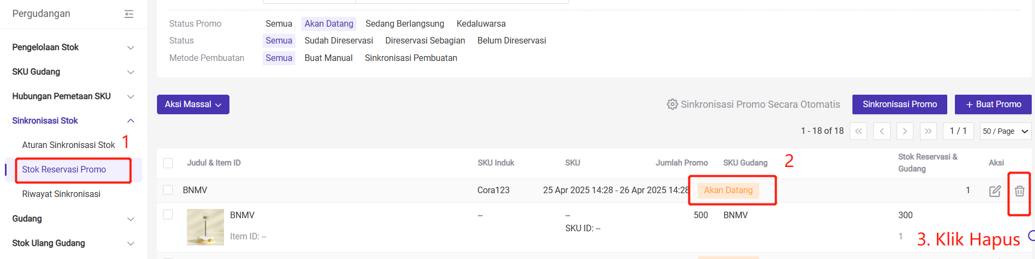Open the 50 / Page size dropdown
The height and width of the screenshot is (259, 1035).
(x=1006, y=131)
